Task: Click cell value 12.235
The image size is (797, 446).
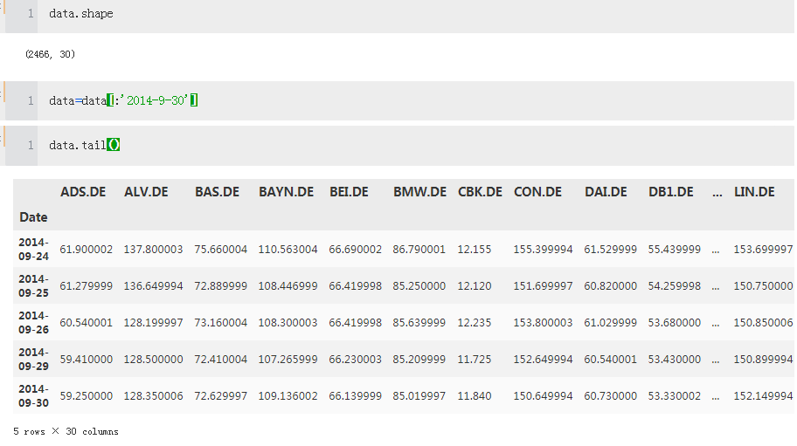Action: 475,322
